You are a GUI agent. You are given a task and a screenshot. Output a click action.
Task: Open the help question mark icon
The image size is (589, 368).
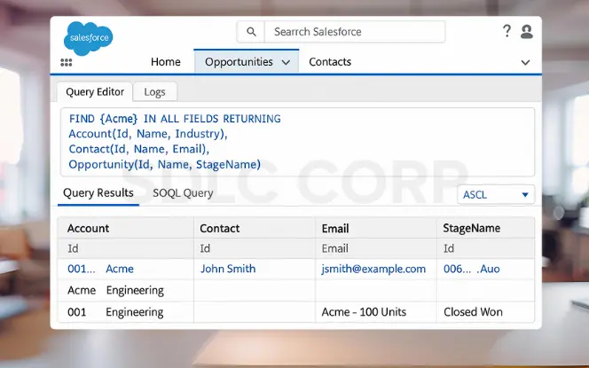507,31
